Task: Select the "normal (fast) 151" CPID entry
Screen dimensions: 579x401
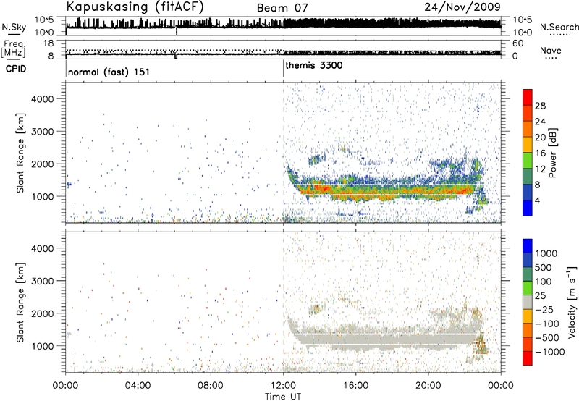Action: 109,72
